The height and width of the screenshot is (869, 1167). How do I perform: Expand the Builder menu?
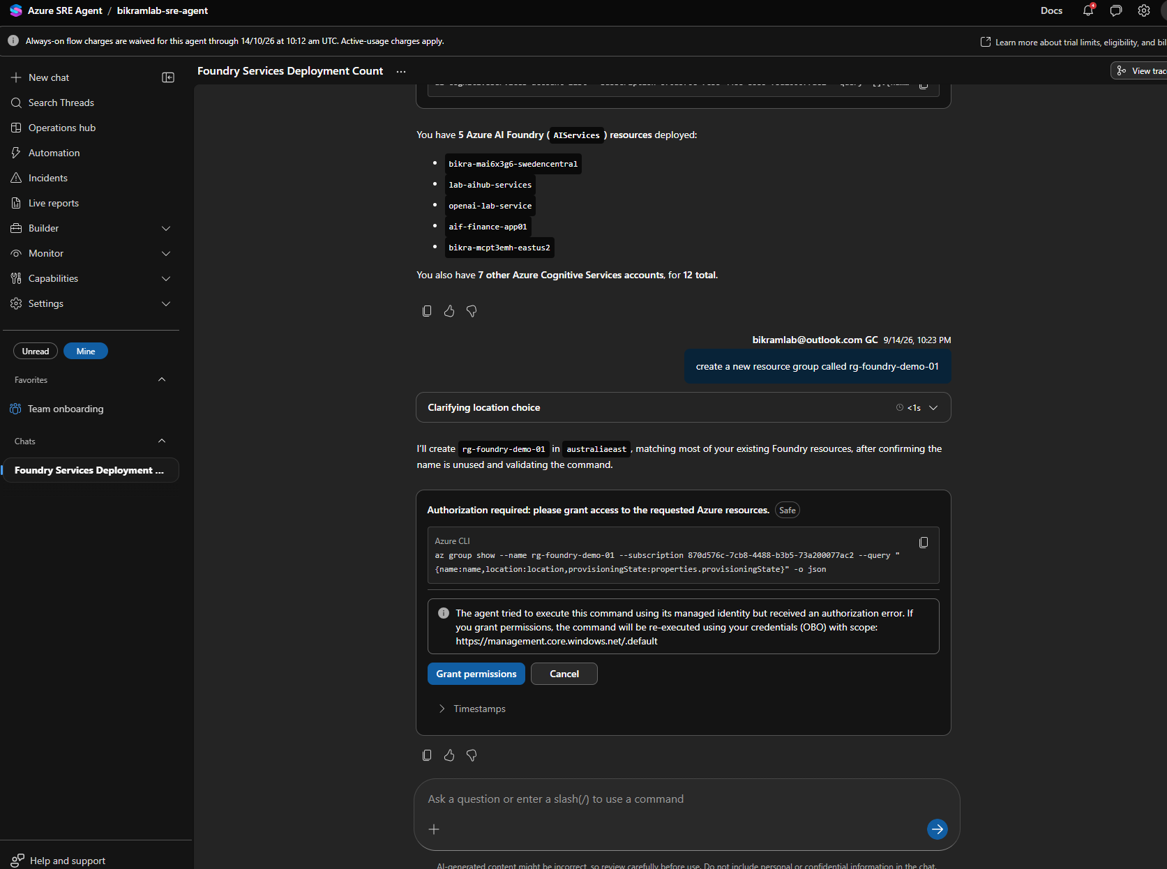(91, 228)
